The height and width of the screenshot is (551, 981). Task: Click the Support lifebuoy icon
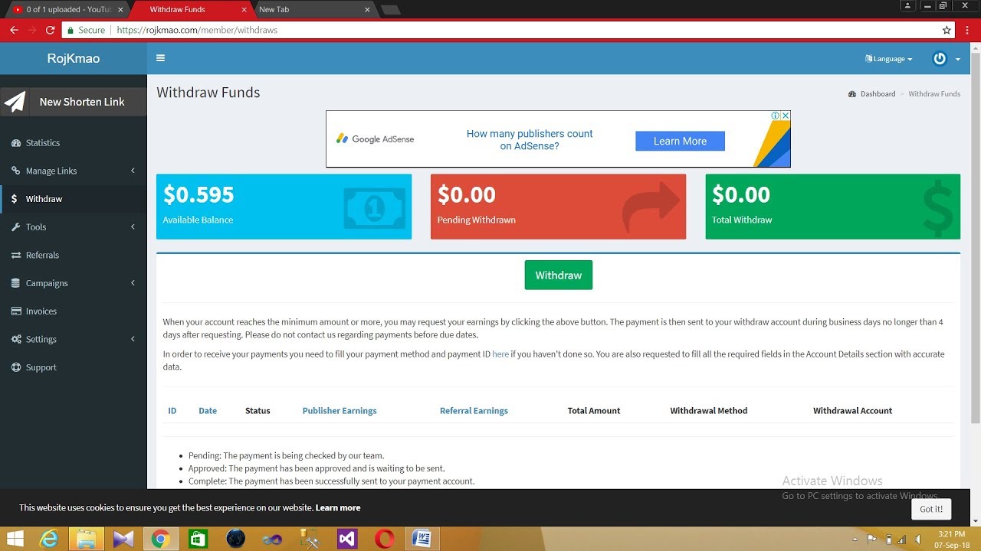[x=16, y=367]
